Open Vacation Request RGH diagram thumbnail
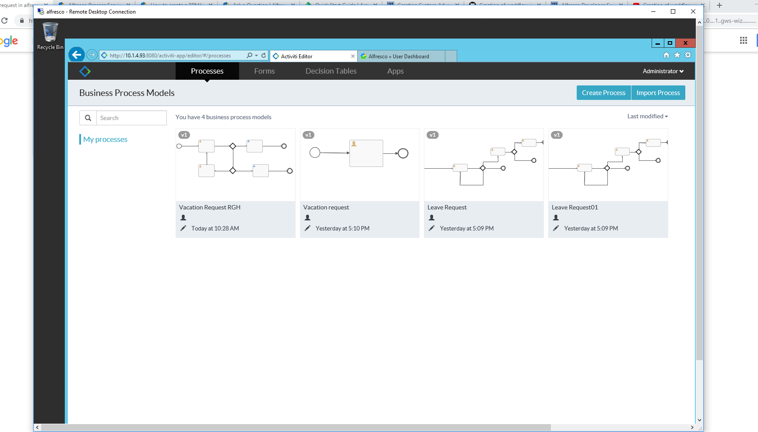758x432 pixels. (236, 165)
